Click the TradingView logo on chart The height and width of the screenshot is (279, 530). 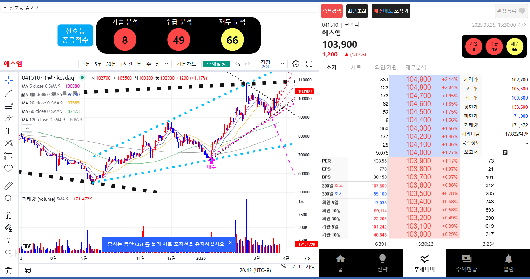[27, 246]
